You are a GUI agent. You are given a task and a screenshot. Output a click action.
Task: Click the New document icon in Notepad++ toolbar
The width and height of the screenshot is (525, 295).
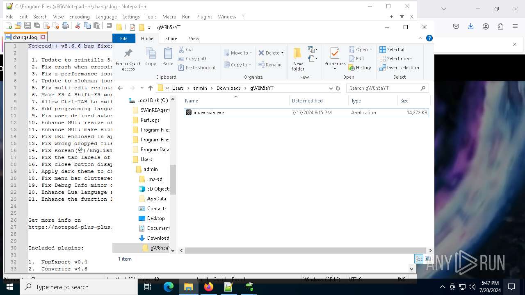click(9, 26)
